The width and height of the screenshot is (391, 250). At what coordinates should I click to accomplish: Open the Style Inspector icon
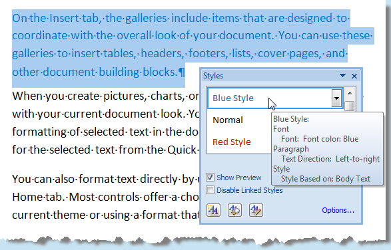234,210
